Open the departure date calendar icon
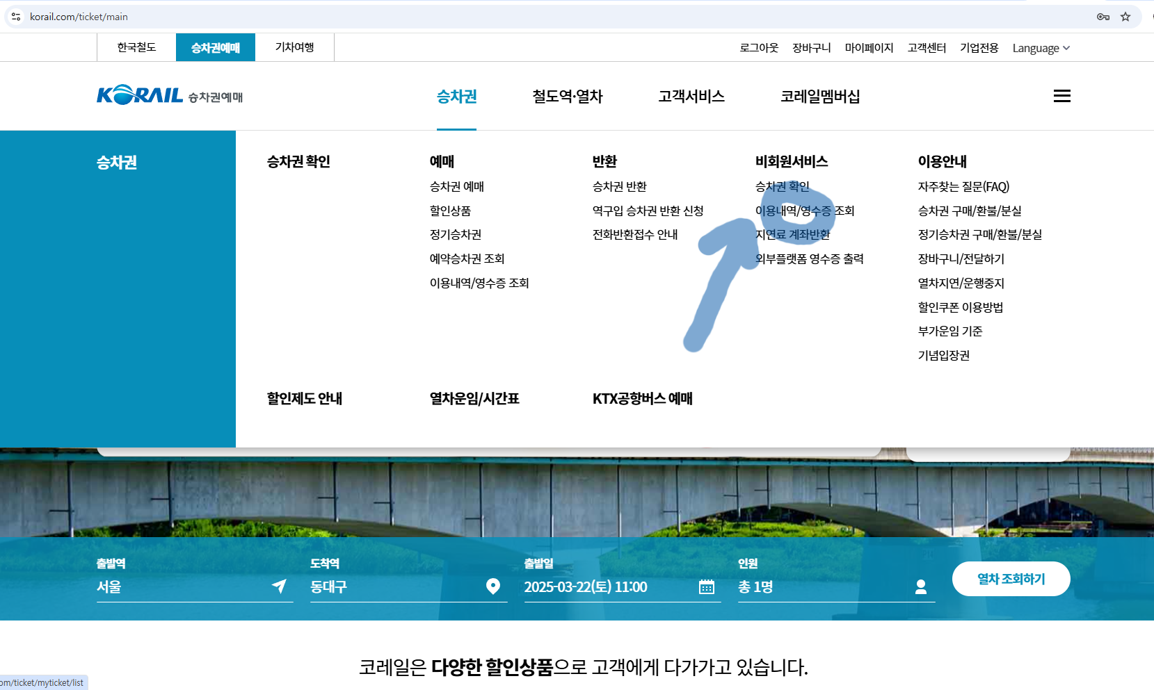1154x690 pixels. click(x=706, y=587)
